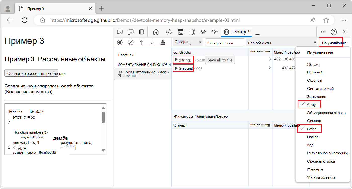Expand the (string) constructor row
Screen dimensions: 352x189
[177, 60]
